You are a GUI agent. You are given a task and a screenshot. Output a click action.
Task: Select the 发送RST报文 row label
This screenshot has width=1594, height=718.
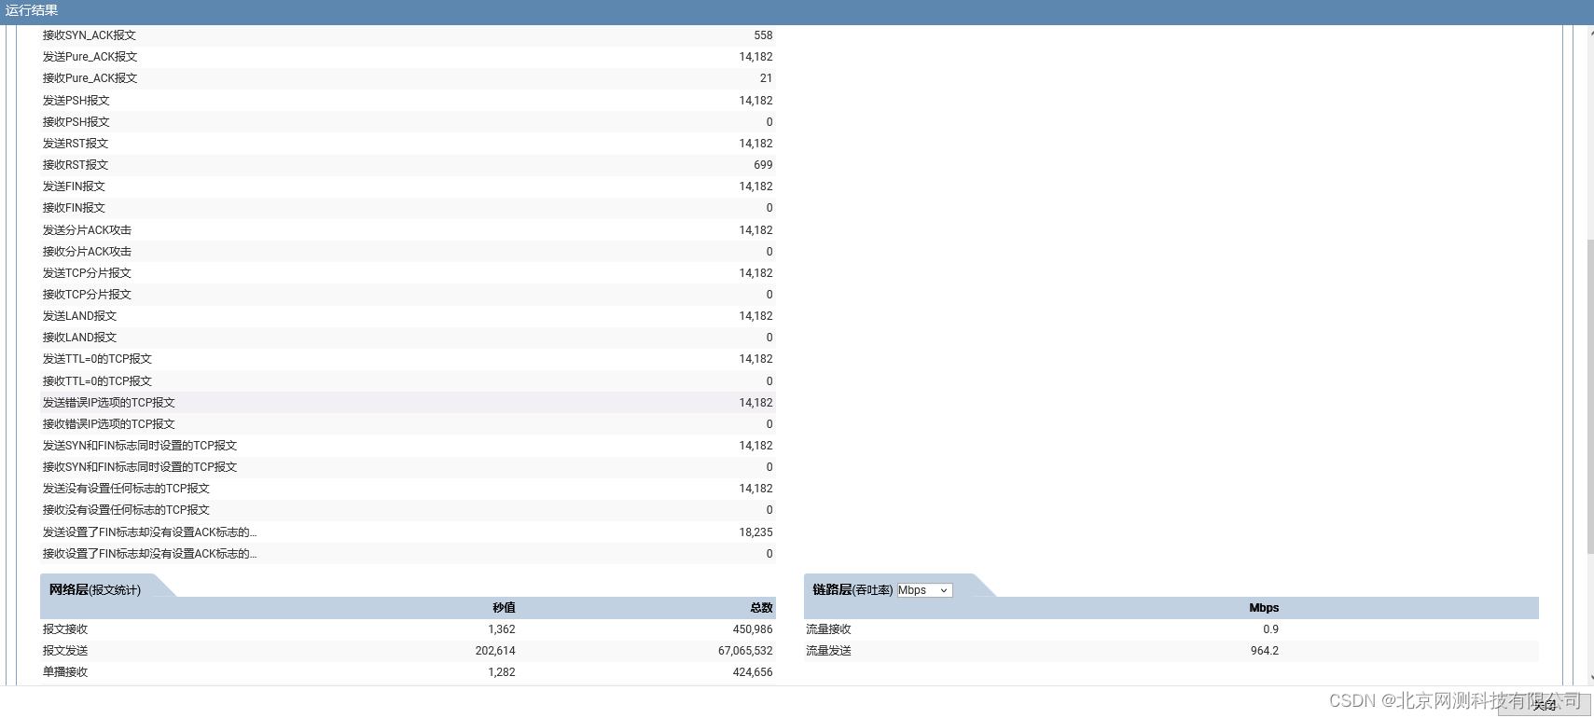coord(76,144)
